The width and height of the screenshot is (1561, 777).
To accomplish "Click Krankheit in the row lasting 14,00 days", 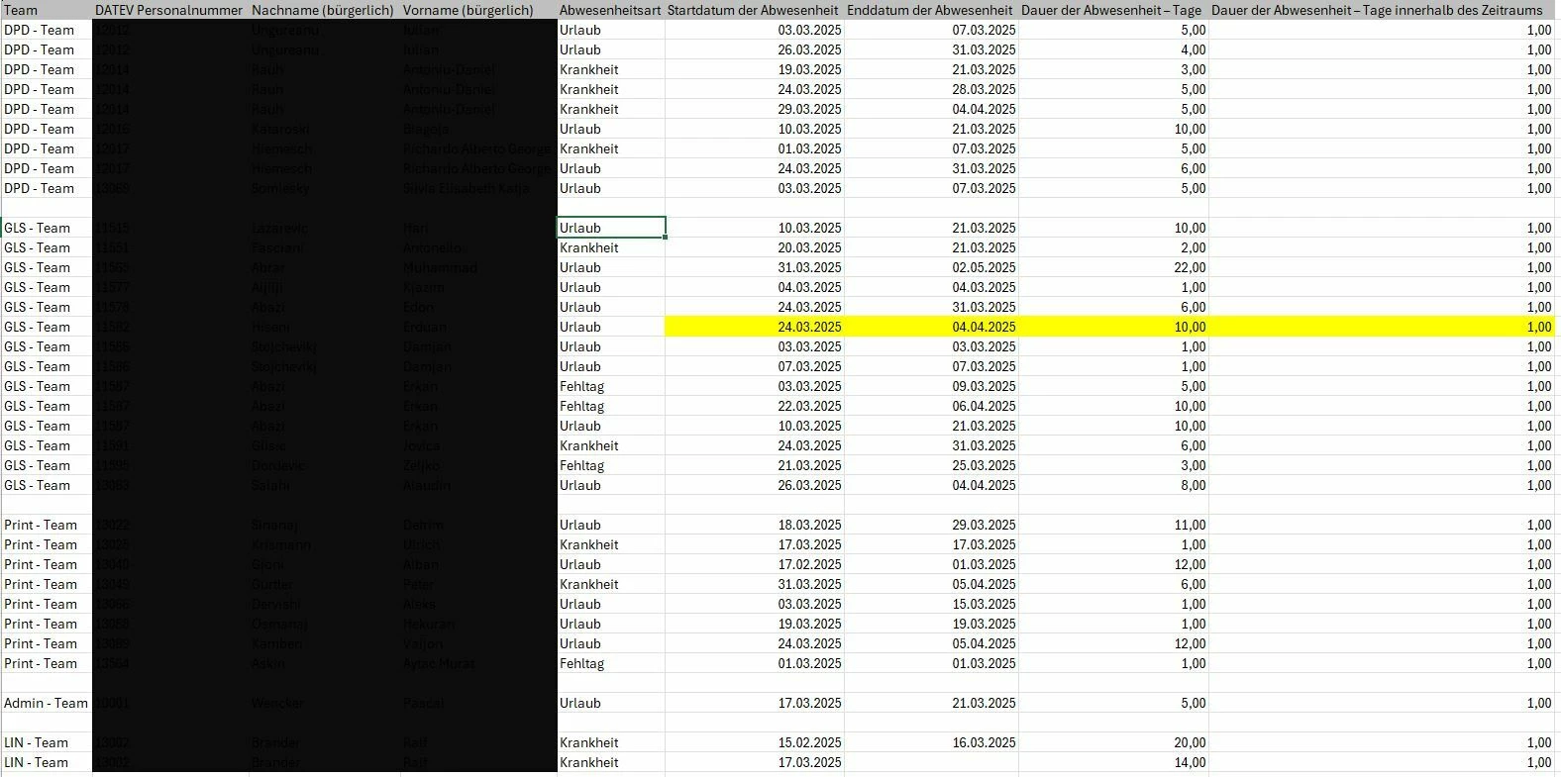I will pos(589,762).
